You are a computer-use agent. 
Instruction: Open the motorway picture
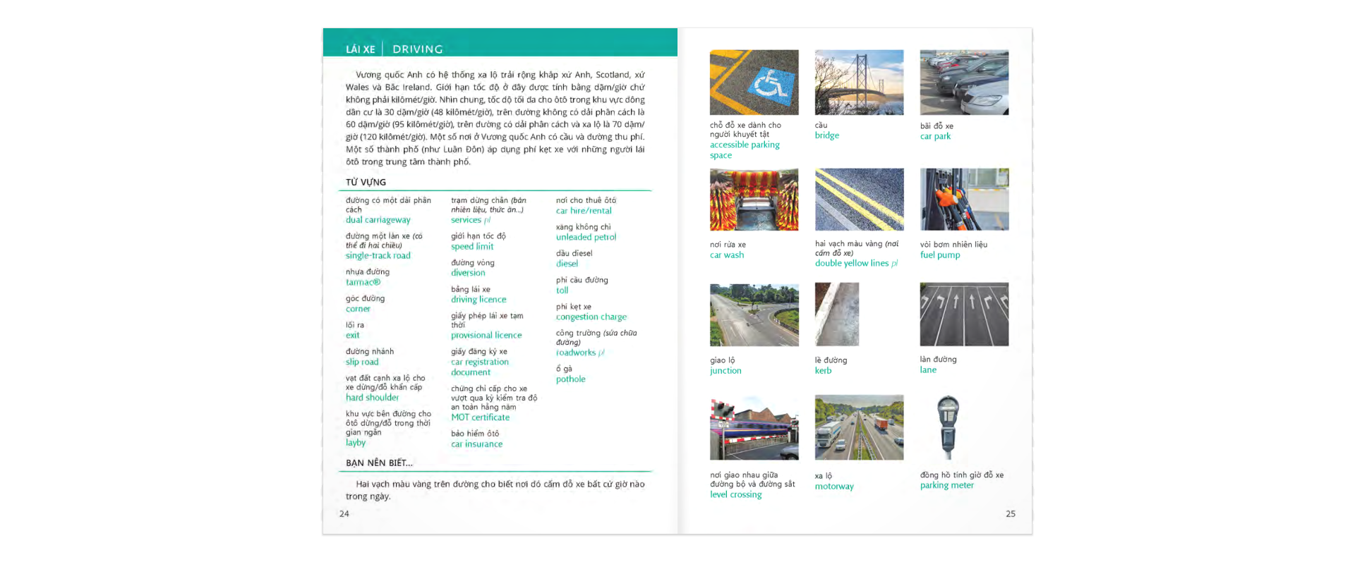859,428
